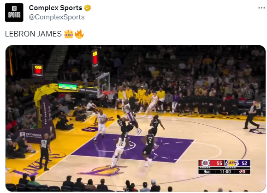Screen dimensions: 267x193
Task: Click the Lakers logo painted on the court
Action: click(x=102, y=171)
